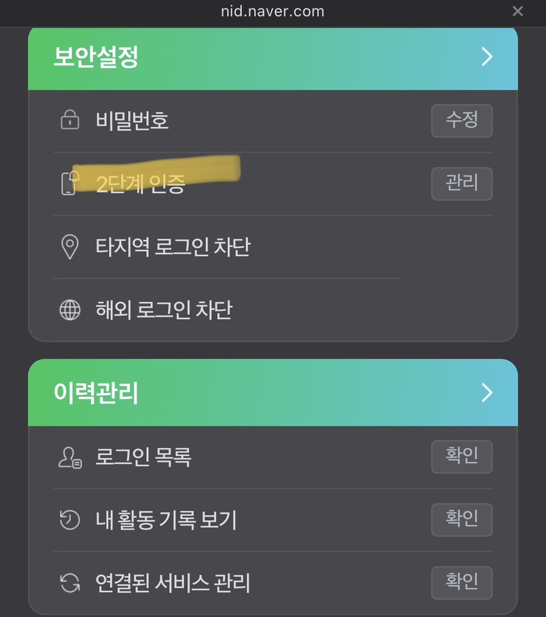Screen dimensions: 546x617
Task: Expand 보안설정 using its chevron arrow
Action: click(487, 56)
